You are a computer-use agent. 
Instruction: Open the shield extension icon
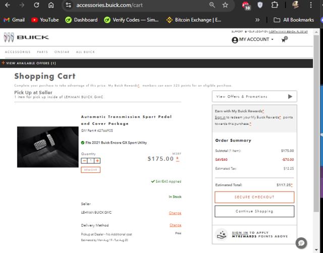click(260, 5)
